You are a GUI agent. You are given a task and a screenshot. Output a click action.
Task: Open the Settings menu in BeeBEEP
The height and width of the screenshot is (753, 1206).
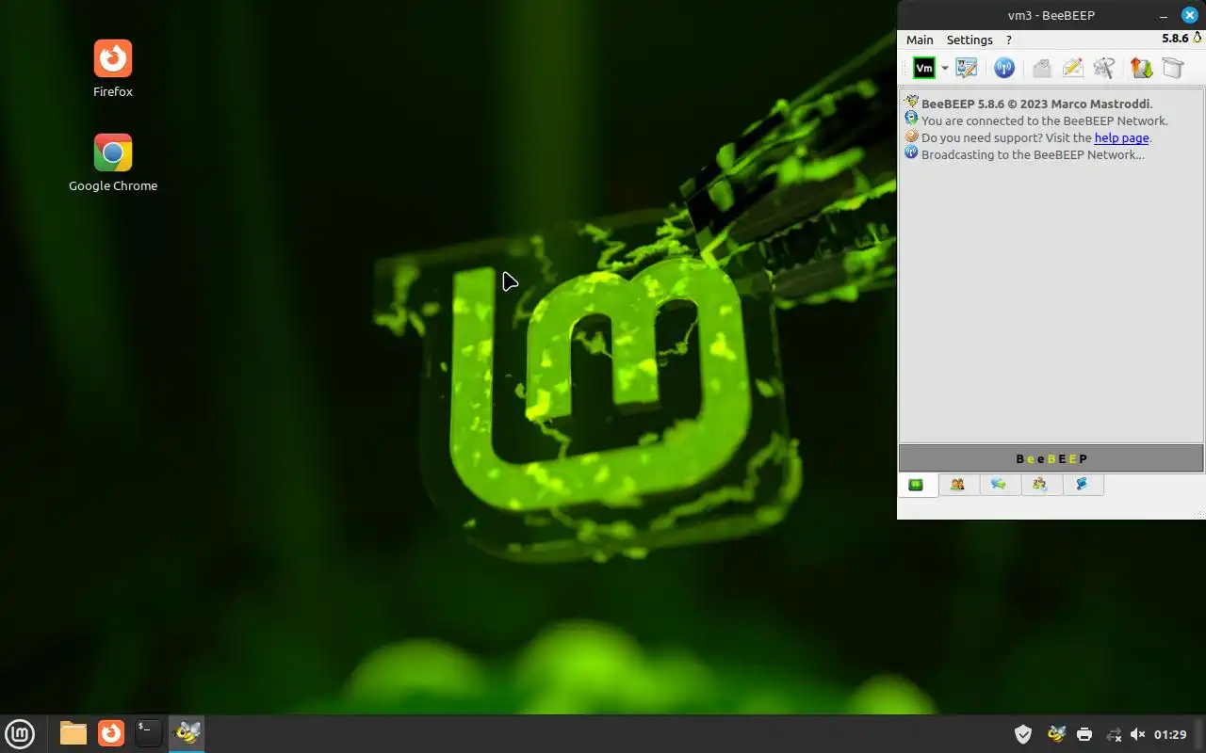click(970, 40)
